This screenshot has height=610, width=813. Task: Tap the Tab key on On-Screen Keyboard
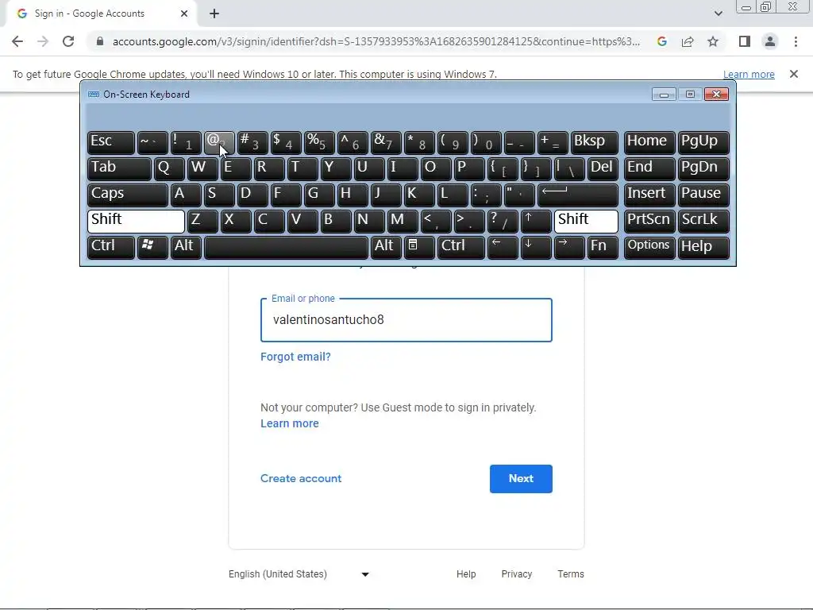click(x=119, y=168)
